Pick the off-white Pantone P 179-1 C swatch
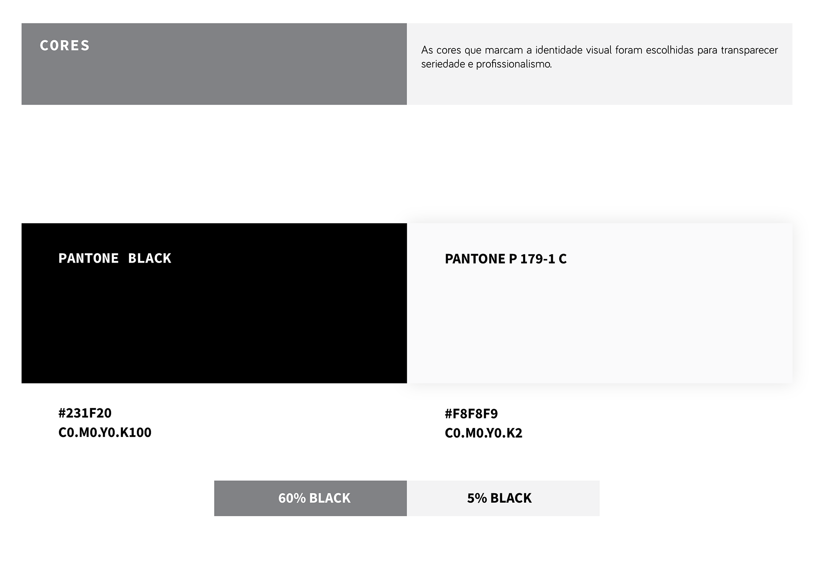Viewport: 814px width, 576px height. pyautogui.click(x=599, y=322)
